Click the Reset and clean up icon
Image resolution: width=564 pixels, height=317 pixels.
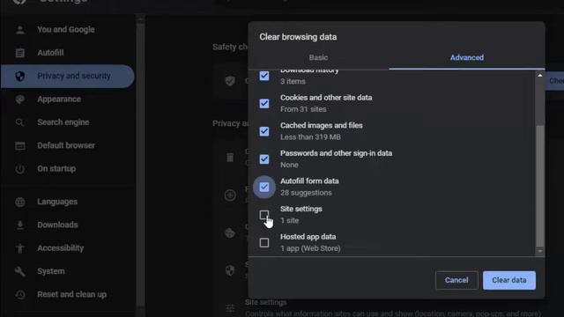click(20, 295)
